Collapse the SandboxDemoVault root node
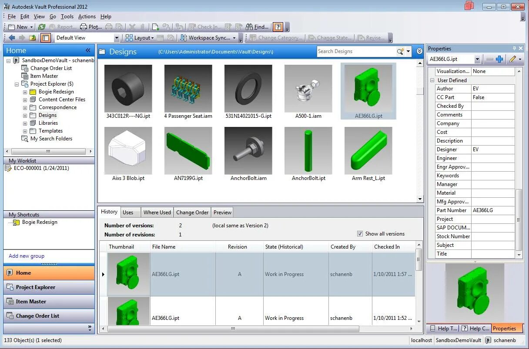This screenshot has height=349, width=529. 9,60
